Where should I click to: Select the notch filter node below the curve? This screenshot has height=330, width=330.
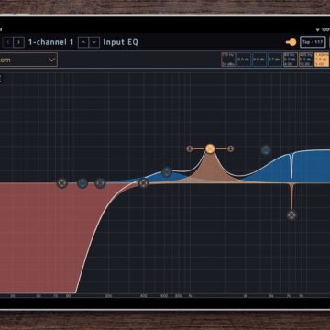click(x=291, y=215)
